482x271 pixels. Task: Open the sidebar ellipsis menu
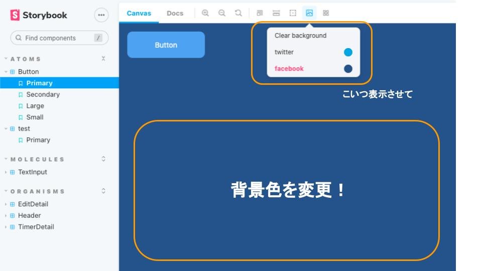point(101,15)
